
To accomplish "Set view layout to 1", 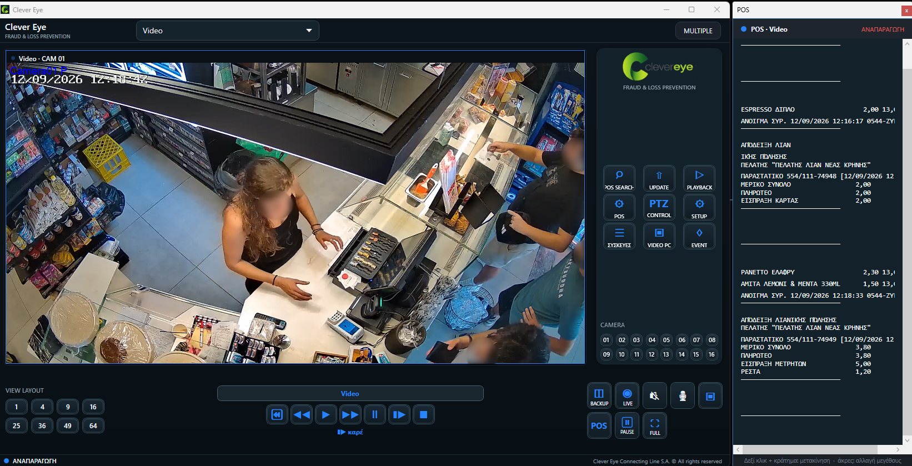I will [x=17, y=407].
